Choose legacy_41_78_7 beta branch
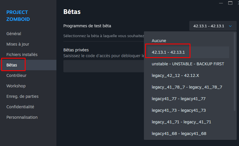 coord(187,87)
